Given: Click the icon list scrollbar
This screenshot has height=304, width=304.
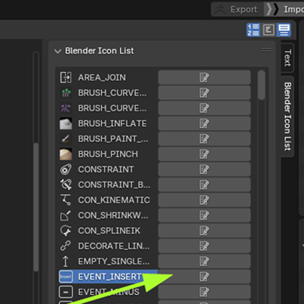Looking at the screenshot, I should click(261, 85).
